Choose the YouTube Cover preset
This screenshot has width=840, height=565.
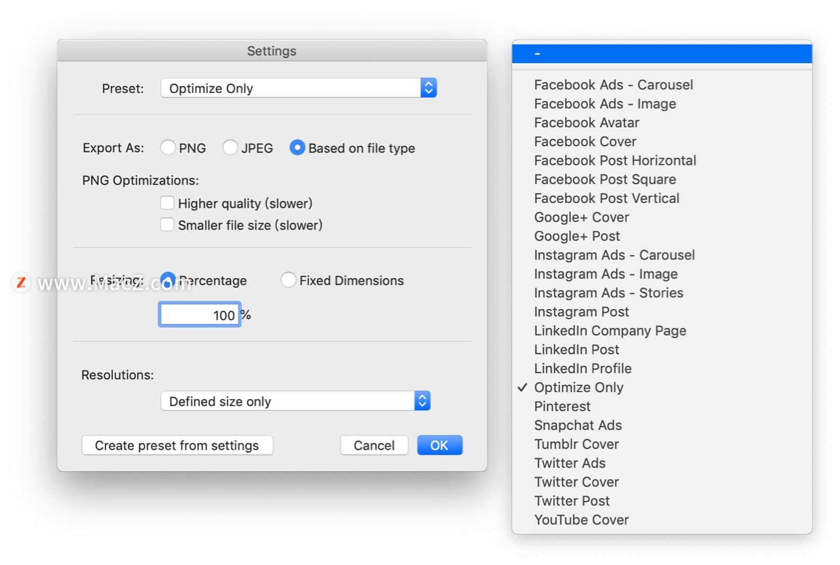point(662,520)
